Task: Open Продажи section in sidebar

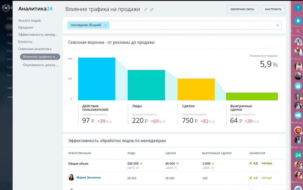Action: [x=25, y=28]
